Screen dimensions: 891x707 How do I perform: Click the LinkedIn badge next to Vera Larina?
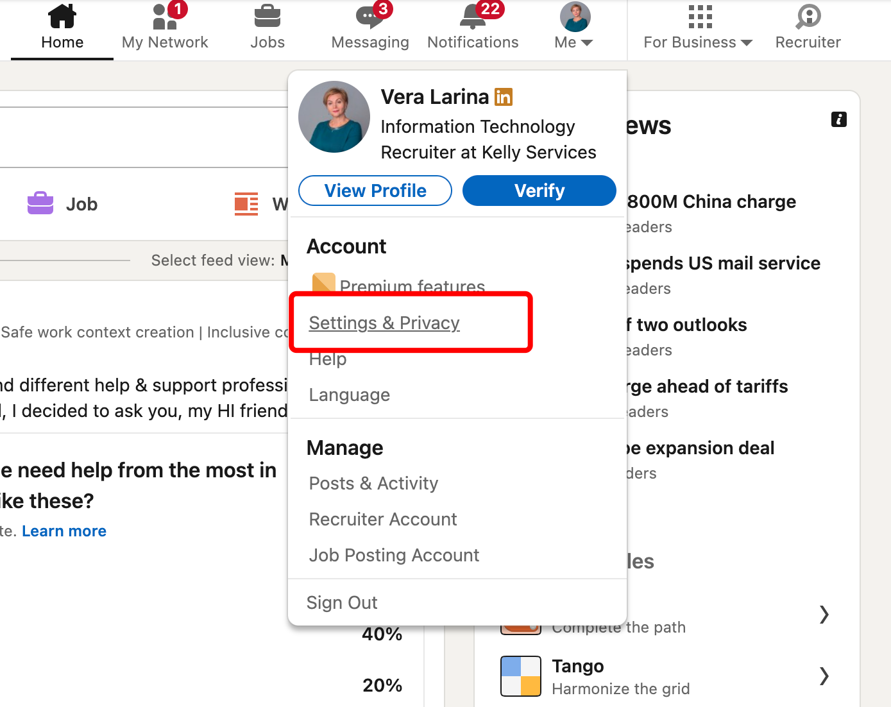coord(504,96)
